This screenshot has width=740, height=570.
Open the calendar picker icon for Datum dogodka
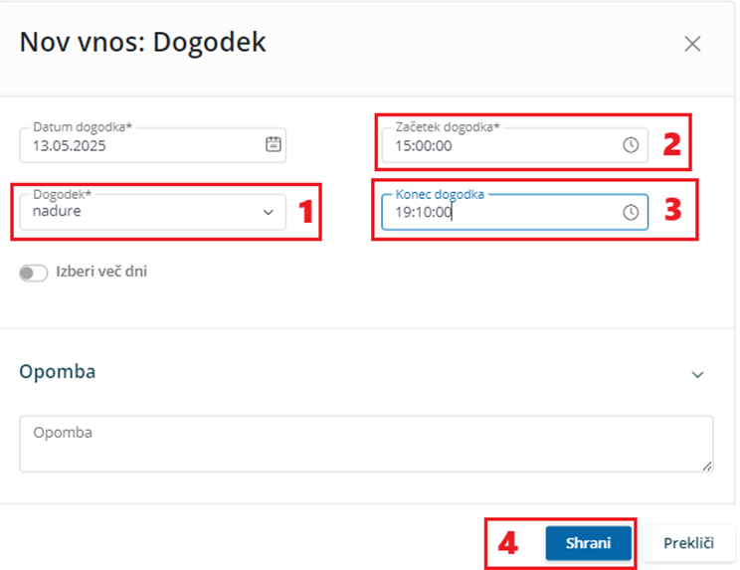pyautogui.click(x=274, y=144)
